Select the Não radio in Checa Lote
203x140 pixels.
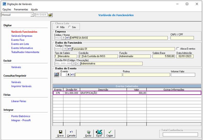pyautogui.click(x=58, y=27)
